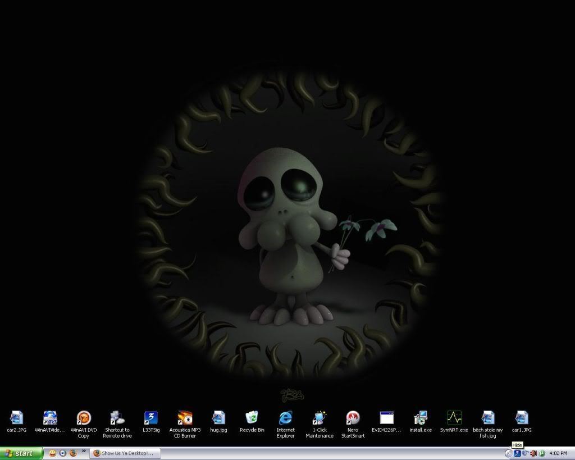
Task: Select the L33TSig desktop shortcut
Action: tap(151, 421)
